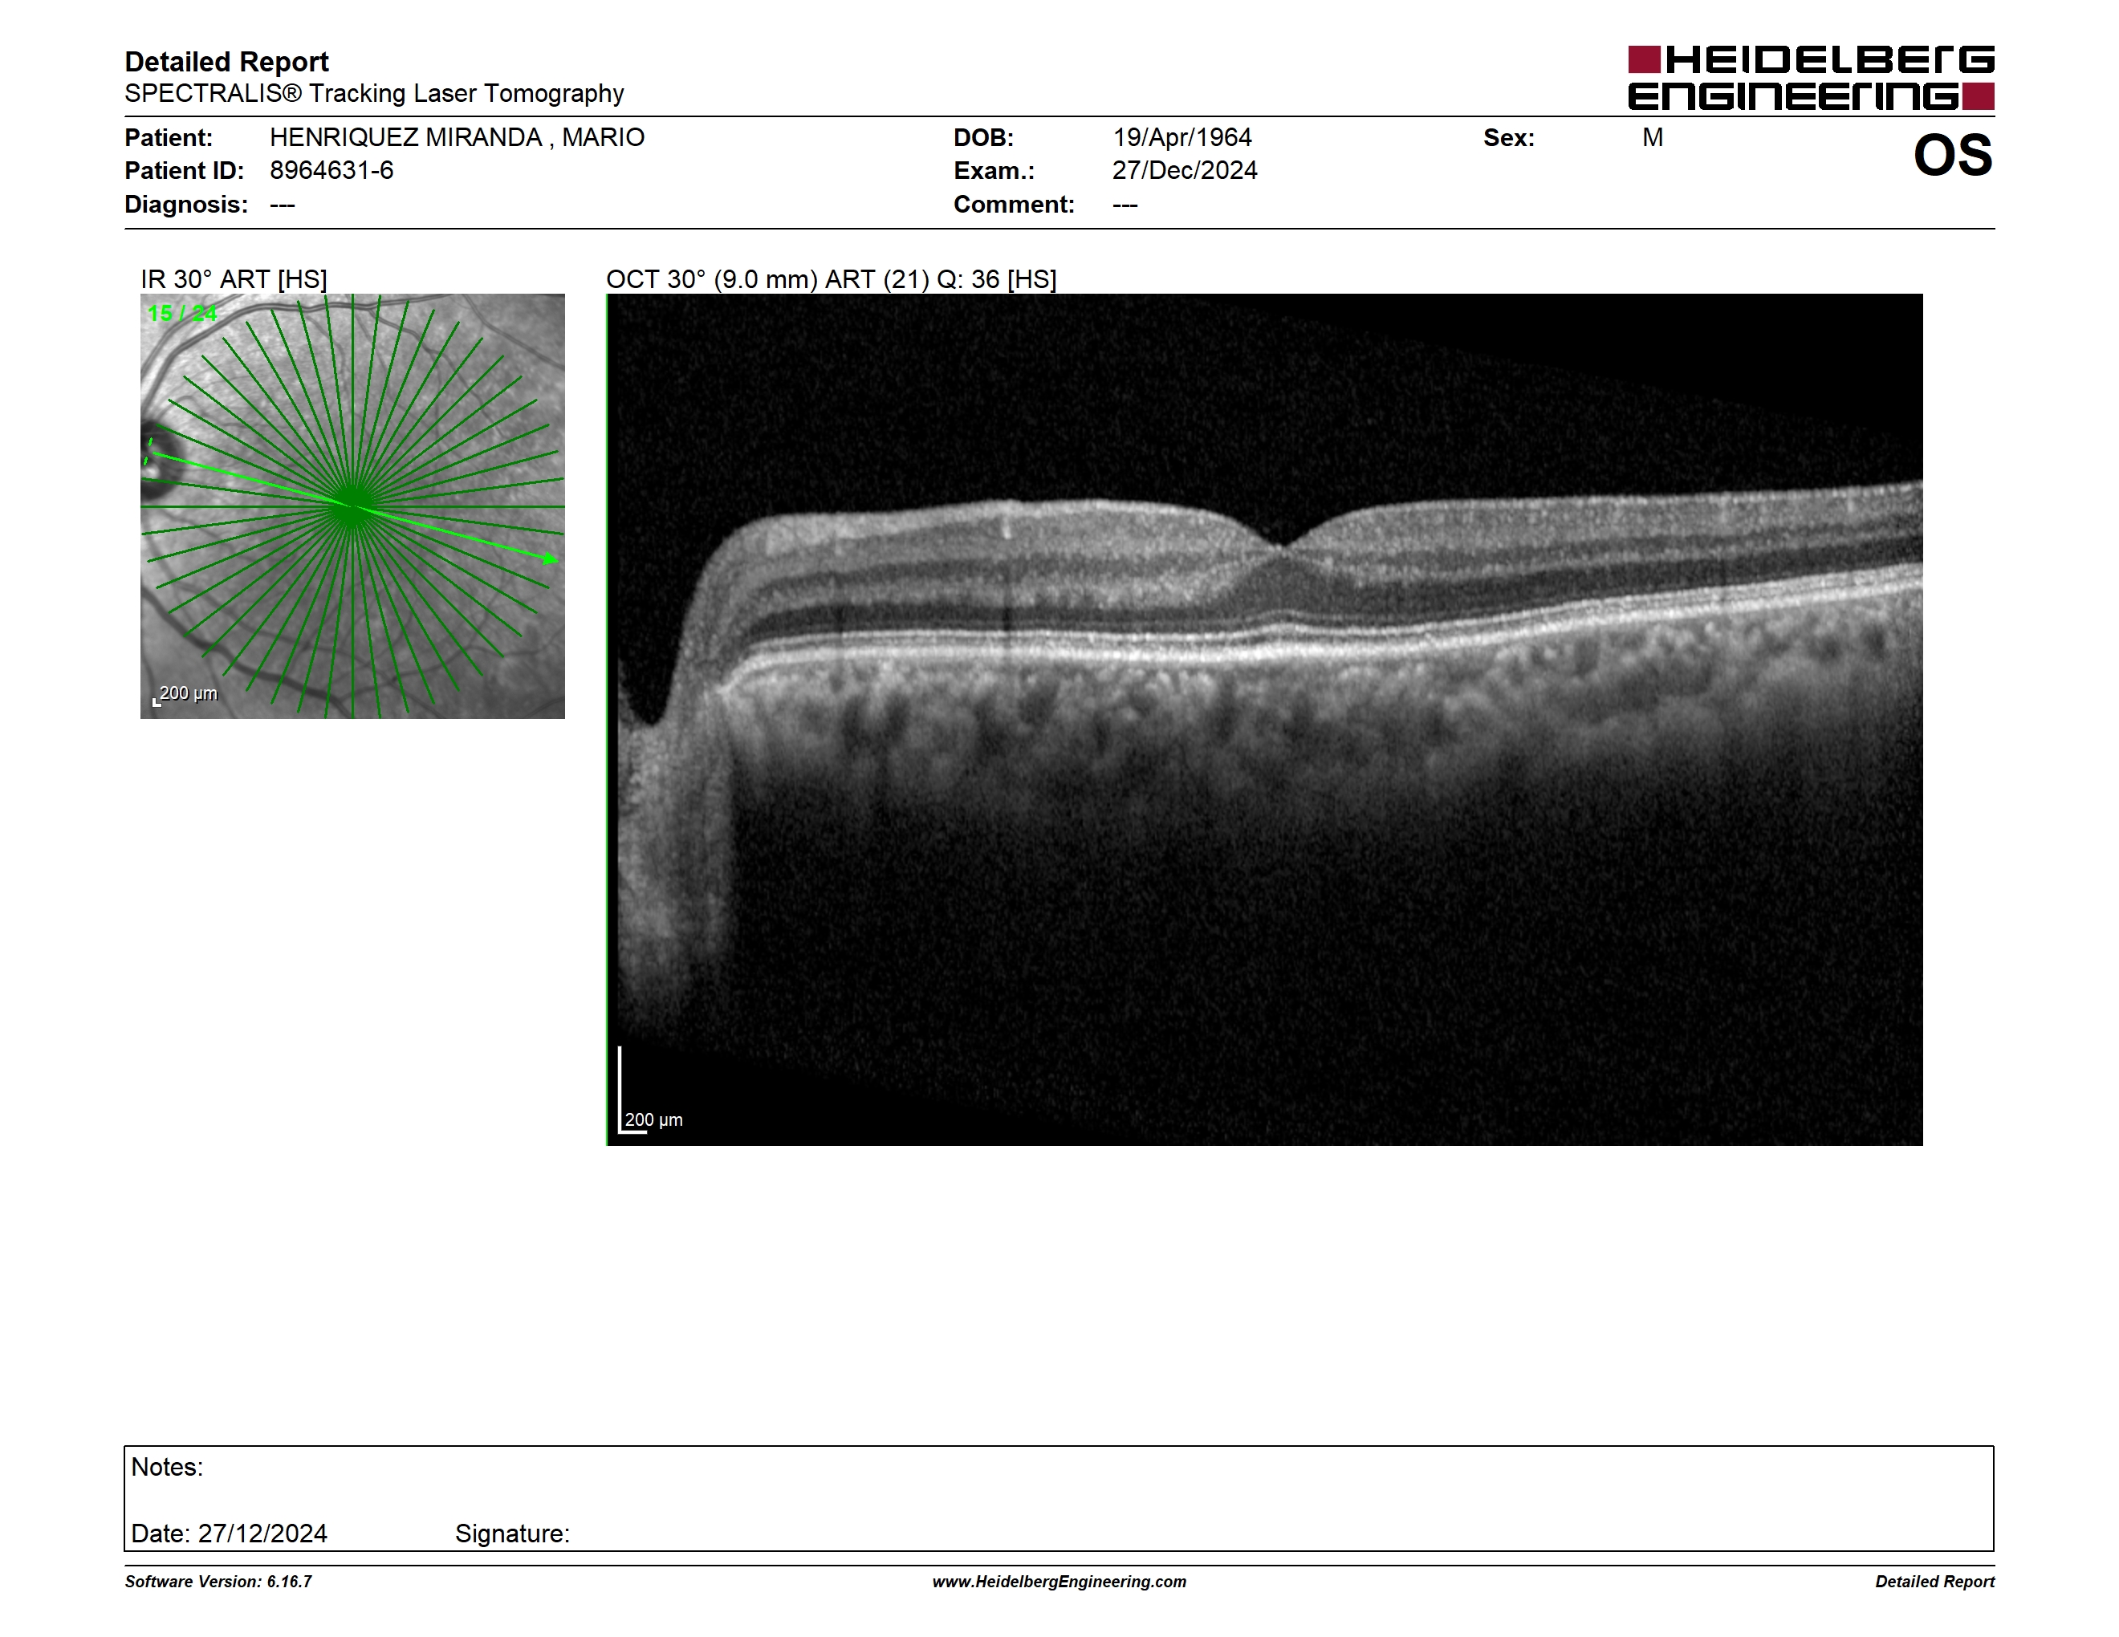Viewport: 2119px width, 1637px height.
Task: Click the 'IR 30° ART [HS]' caption
Action: coord(234,279)
